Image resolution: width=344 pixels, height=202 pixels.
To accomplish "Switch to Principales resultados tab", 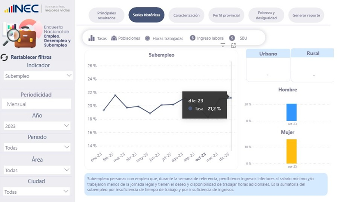I will point(107,16).
